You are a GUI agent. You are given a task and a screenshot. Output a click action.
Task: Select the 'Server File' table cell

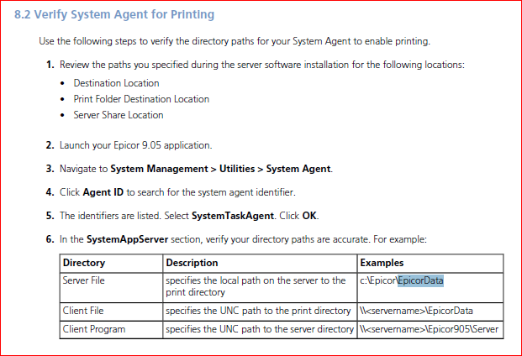[x=84, y=280]
